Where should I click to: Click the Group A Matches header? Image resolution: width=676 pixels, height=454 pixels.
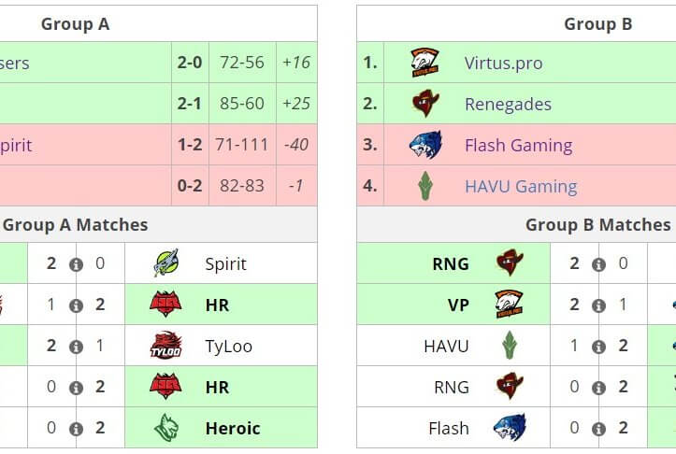tap(75, 224)
